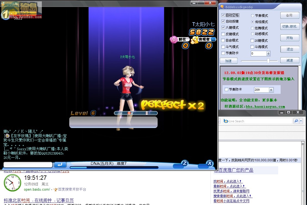The height and width of the screenshot is (205, 307).
Task: Click the clock widget on Baidu page
Action: pyautogui.click(x=12, y=183)
